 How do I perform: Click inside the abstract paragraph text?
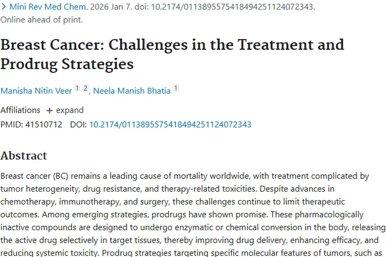click(x=185, y=201)
